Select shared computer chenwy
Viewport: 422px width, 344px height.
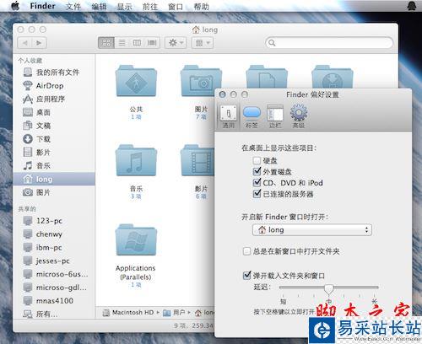coord(54,234)
